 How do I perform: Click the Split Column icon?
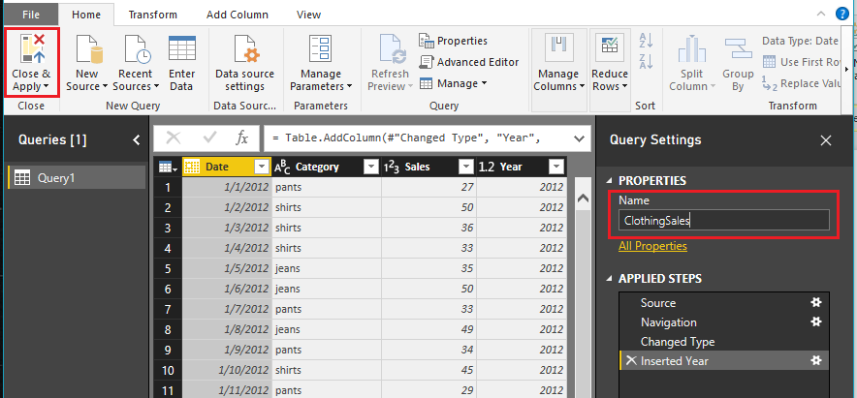pos(692,49)
